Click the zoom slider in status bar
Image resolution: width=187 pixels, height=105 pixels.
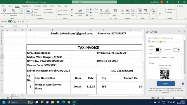(174, 98)
